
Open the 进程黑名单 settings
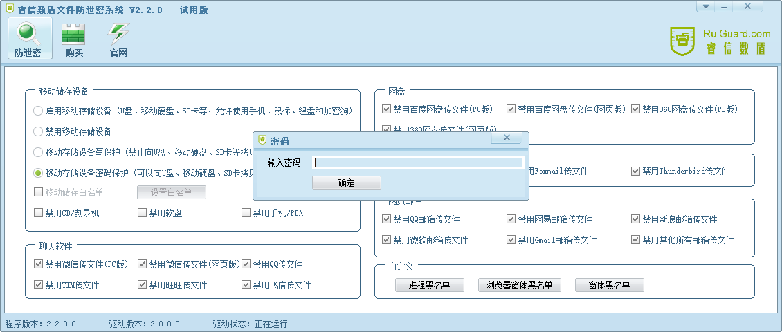[429, 285]
